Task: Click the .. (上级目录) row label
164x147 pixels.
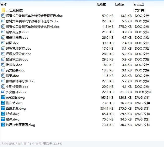Action: click(x=15, y=10)
